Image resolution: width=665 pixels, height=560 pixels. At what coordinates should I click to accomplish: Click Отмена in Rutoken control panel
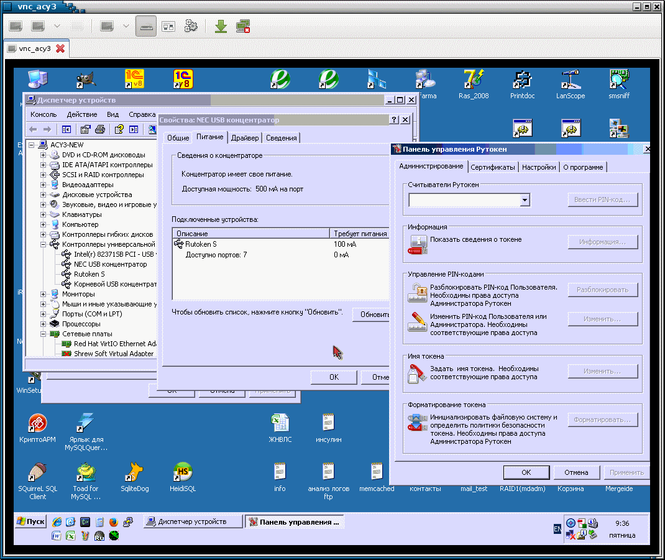pyautogui.click(x=576, y=472)
